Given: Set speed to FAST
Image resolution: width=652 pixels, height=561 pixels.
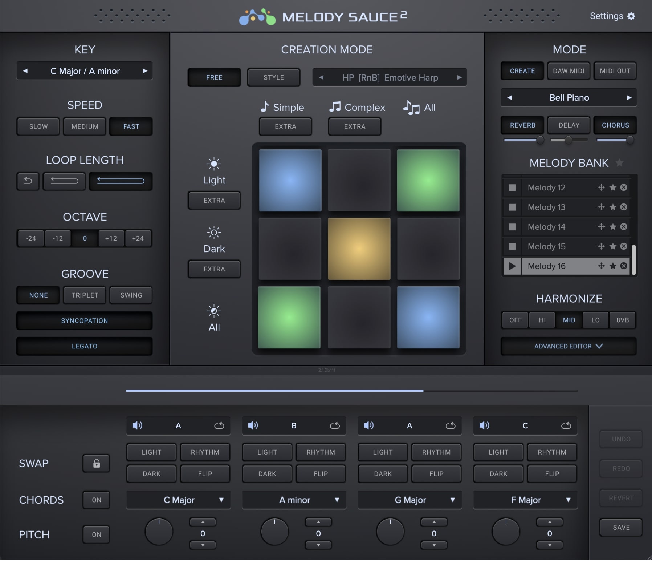Looking at the screenshot, I should click(x=131, y=126).
